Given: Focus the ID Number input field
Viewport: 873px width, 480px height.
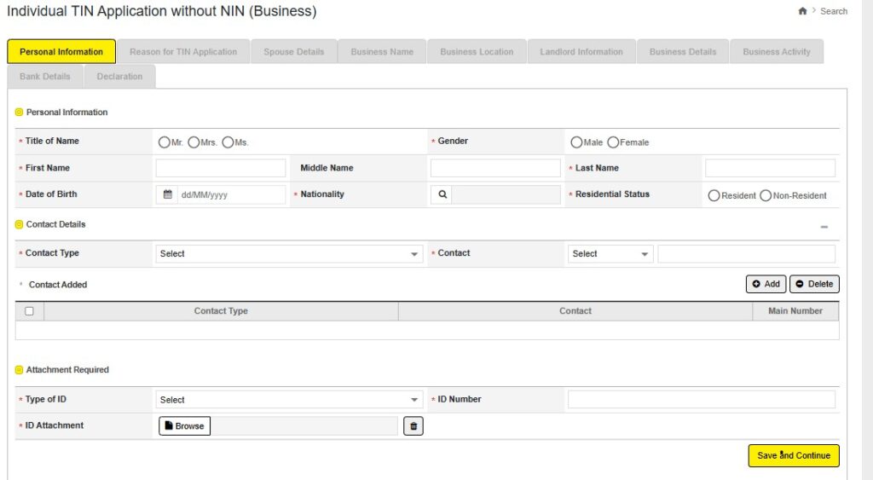Looking at the screenshot, I should tap(702, 400).
